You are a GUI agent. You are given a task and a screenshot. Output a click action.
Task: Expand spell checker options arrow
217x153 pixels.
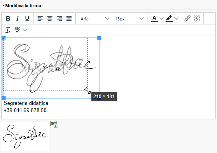point(25,30)
